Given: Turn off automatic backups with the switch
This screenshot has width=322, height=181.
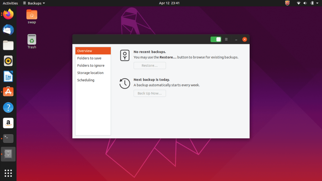Looking at the screenshot, I should (216, 39).
